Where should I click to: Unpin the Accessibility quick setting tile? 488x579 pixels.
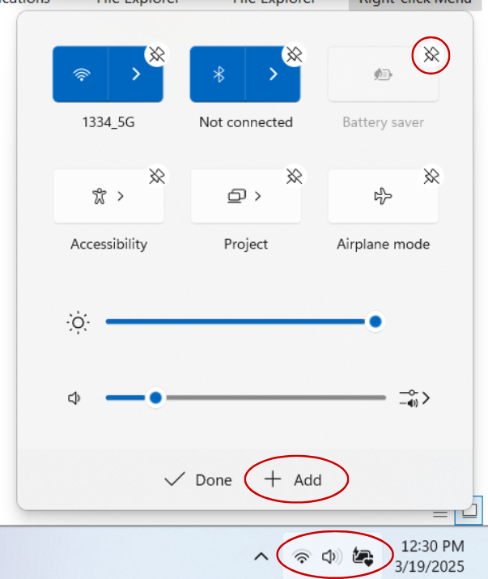156,177
